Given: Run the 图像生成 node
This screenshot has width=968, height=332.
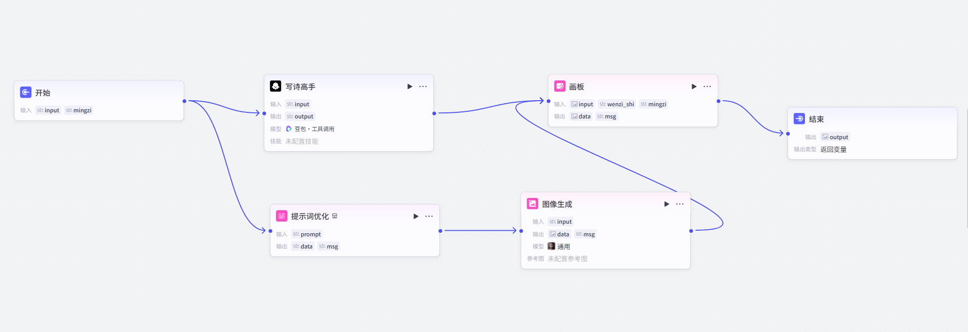Looking at the screenshot, I should click(x=666, y=204).
